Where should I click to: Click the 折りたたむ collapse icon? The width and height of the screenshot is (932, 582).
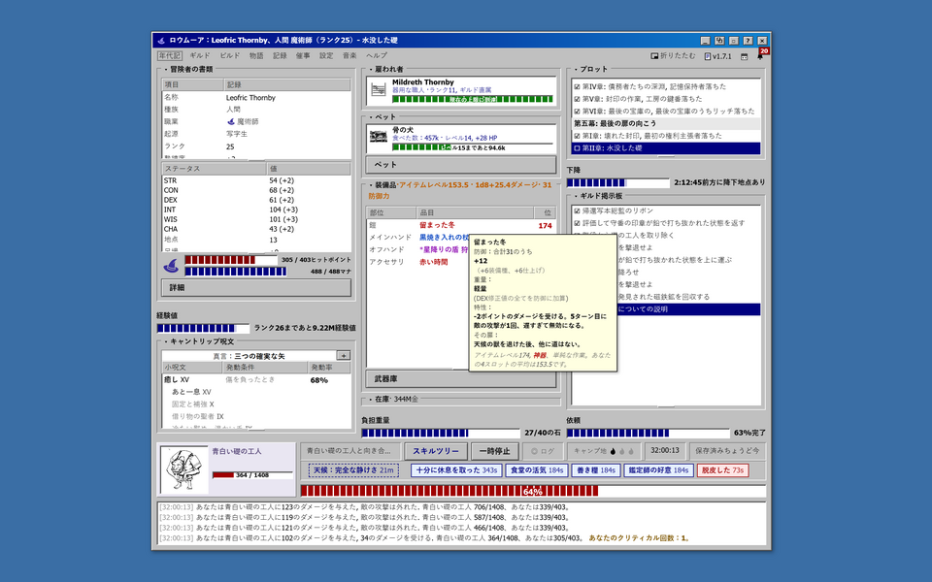[x=654, y=56]
